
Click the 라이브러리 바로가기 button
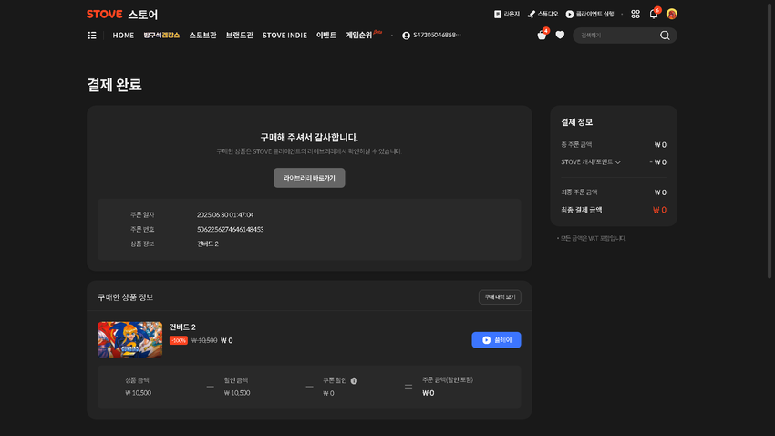[x=309, y=178]
